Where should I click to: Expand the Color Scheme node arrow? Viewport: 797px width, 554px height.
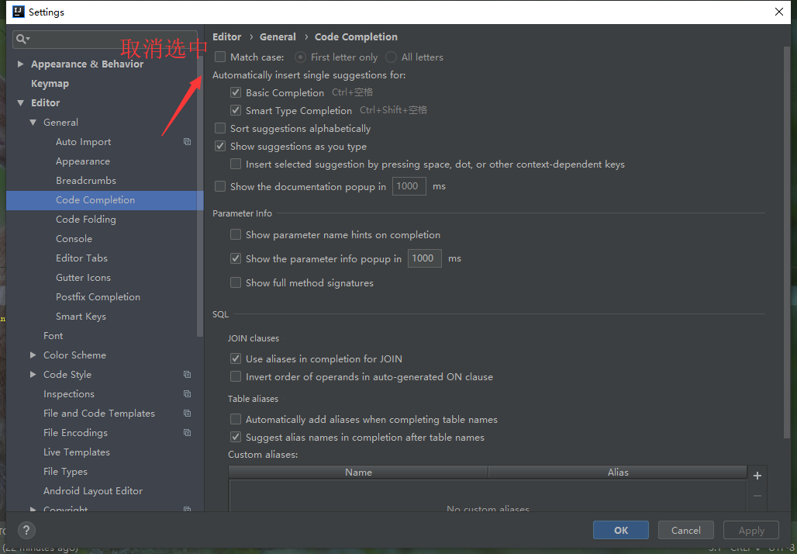33,355
